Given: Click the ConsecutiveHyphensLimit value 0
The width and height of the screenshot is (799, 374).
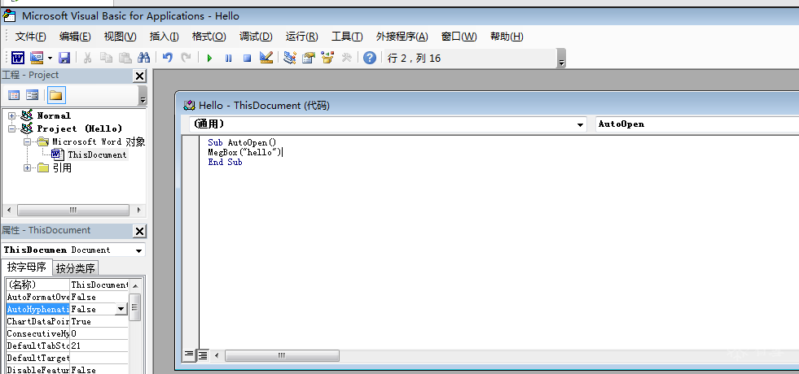Looking at the screenshot, I should point(99,334).
